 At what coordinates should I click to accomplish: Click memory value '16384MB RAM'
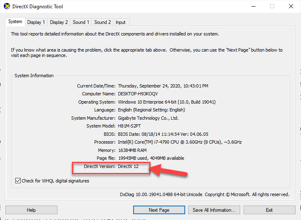coord(132,150)
